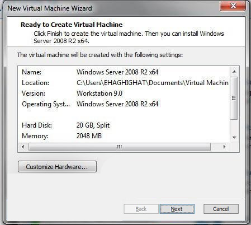Click the horizontal scrollbar thumb

pos(120,147)
